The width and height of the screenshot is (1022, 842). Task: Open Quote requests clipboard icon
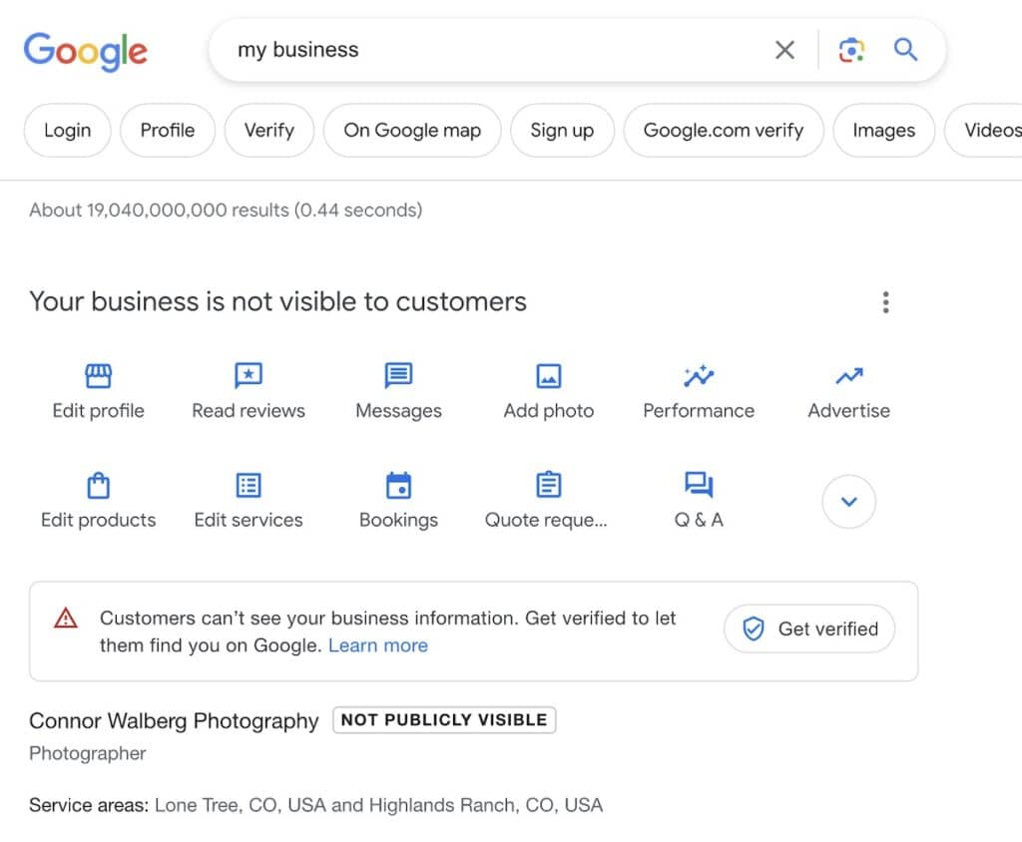[x=548, y=486]
